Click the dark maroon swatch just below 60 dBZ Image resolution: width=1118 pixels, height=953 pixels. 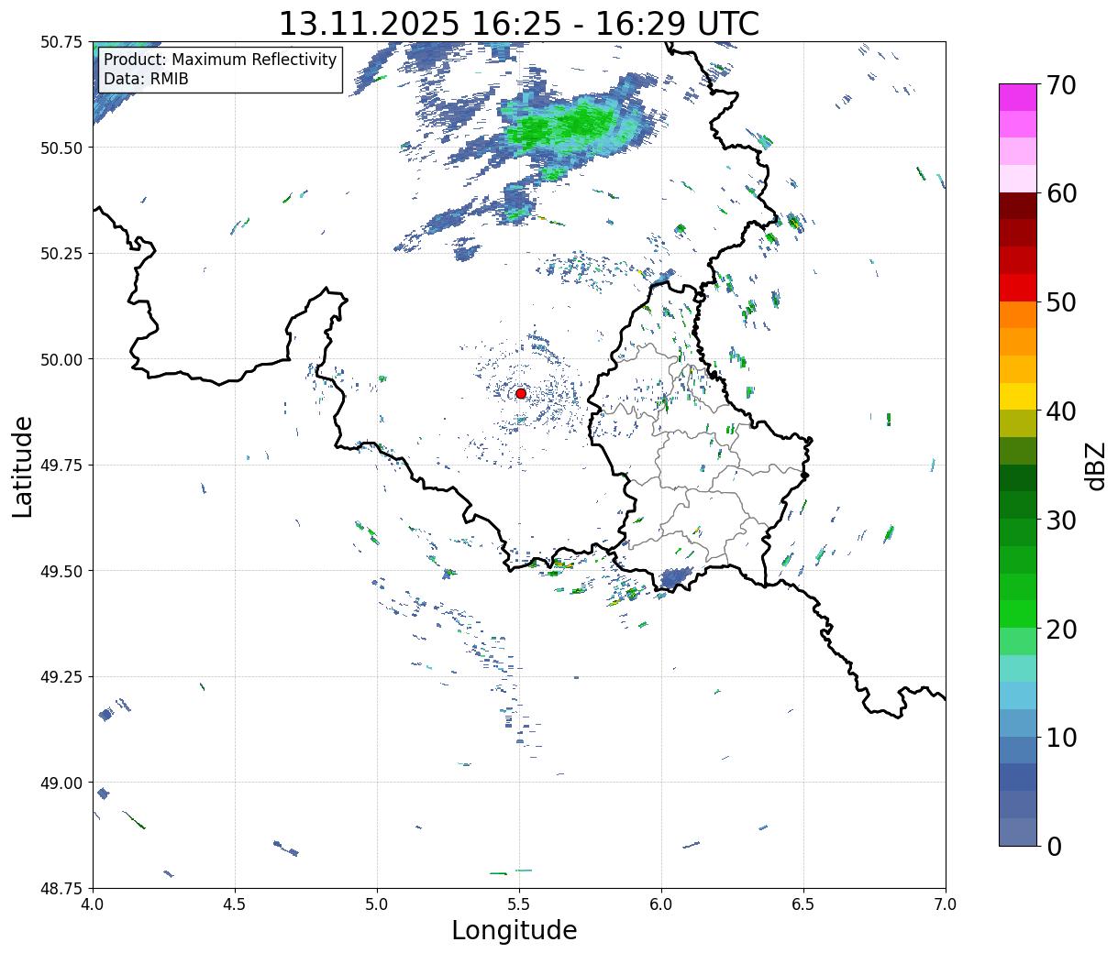(x=1018, y=205)
